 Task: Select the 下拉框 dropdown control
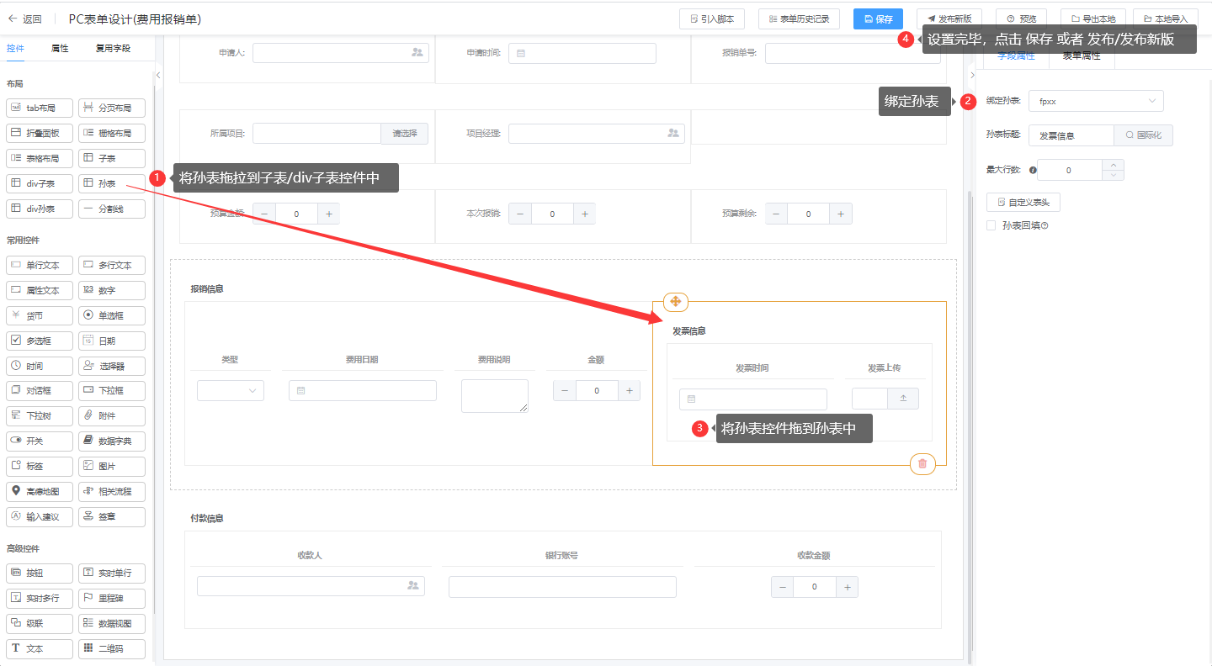point(112,391)
